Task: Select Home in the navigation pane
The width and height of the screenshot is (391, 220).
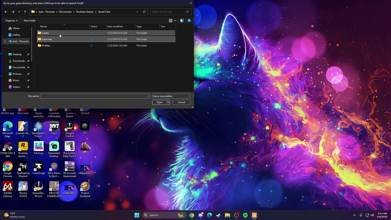Action: 16,28
